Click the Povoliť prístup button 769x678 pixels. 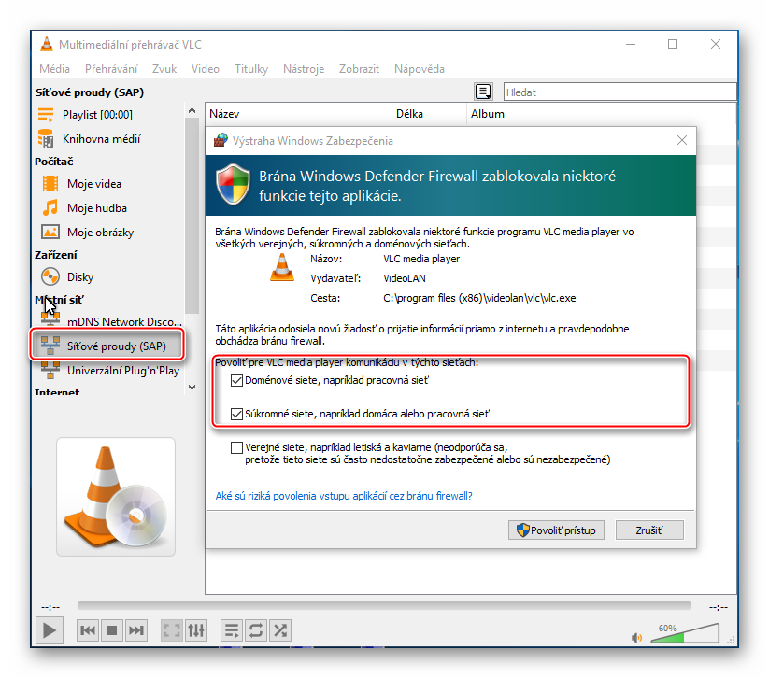pos(556,530)
